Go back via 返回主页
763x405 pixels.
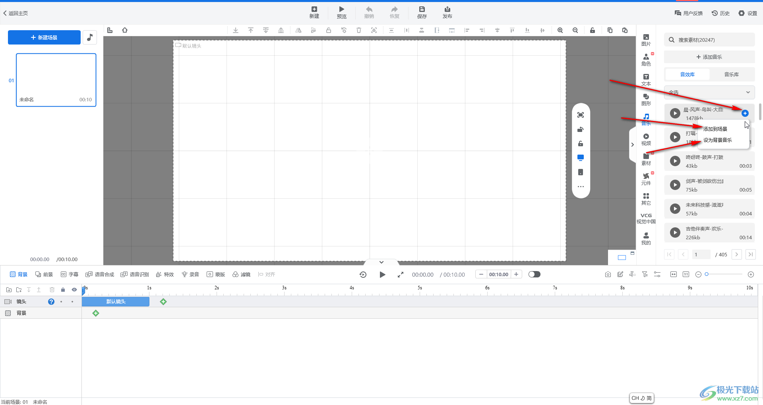point(16,13)
